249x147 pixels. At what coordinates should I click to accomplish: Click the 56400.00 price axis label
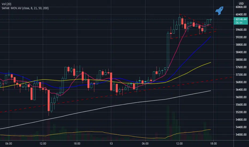tap(241, 90)
